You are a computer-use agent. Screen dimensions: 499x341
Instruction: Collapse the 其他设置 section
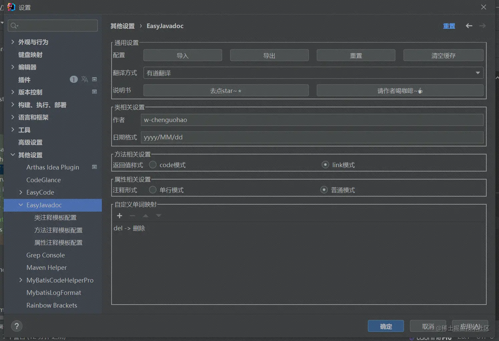pos(13,155)
